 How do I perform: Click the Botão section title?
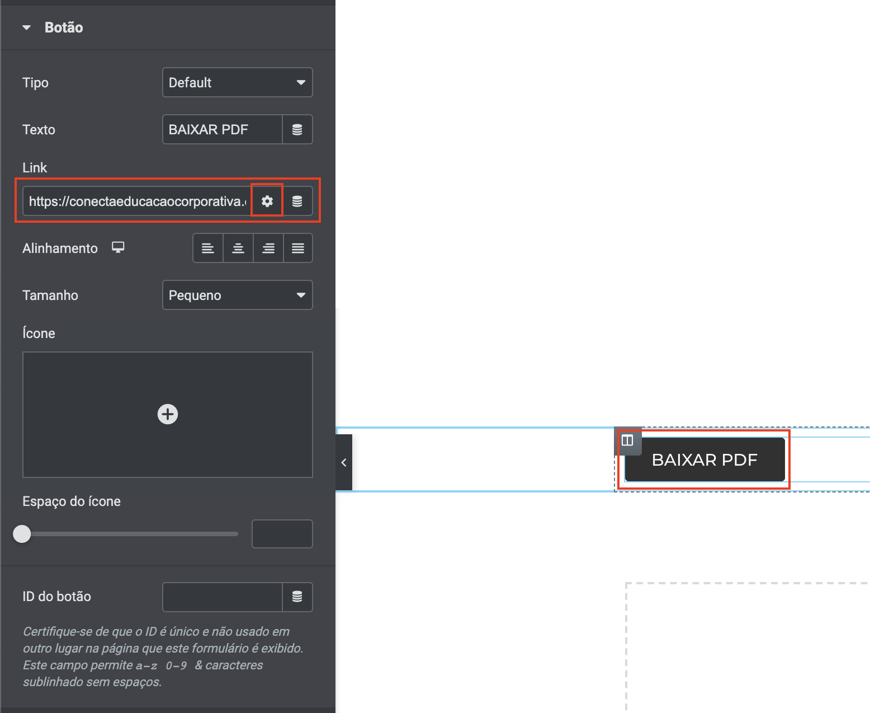click(x=64, y=27)
